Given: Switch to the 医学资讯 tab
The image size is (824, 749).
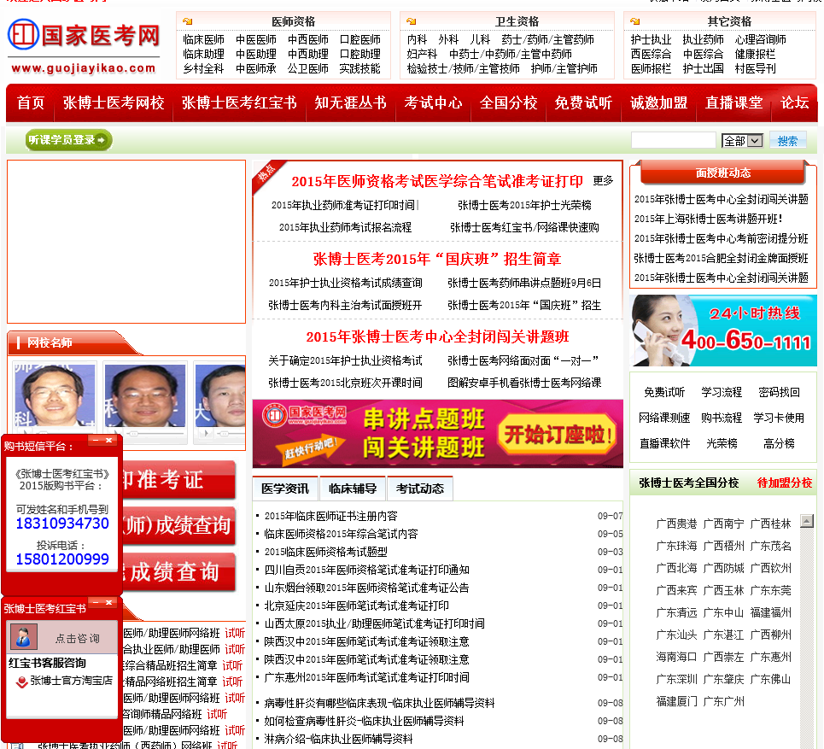Looking at the screenshot, I should coord(285,489).
